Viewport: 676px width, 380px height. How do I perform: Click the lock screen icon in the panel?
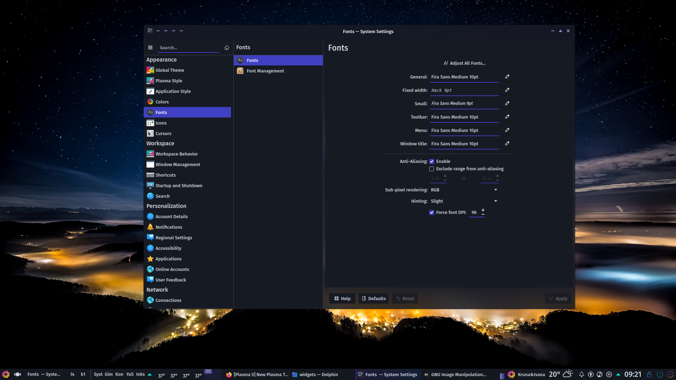649,374
